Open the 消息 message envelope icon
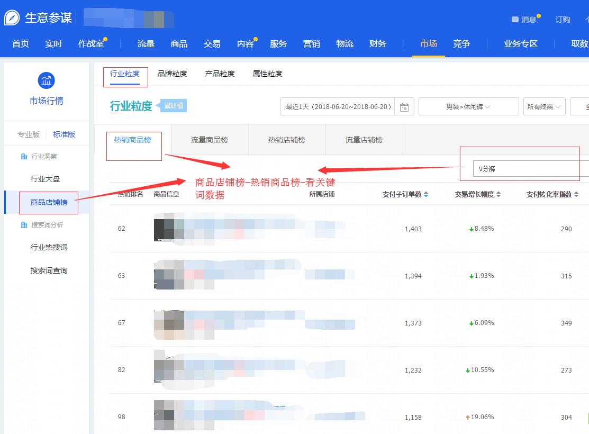Screen dimensions: 589x434 pos(515,19)
